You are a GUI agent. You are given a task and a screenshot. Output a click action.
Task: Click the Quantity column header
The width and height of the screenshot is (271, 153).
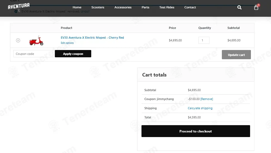[x=205, y=28]
